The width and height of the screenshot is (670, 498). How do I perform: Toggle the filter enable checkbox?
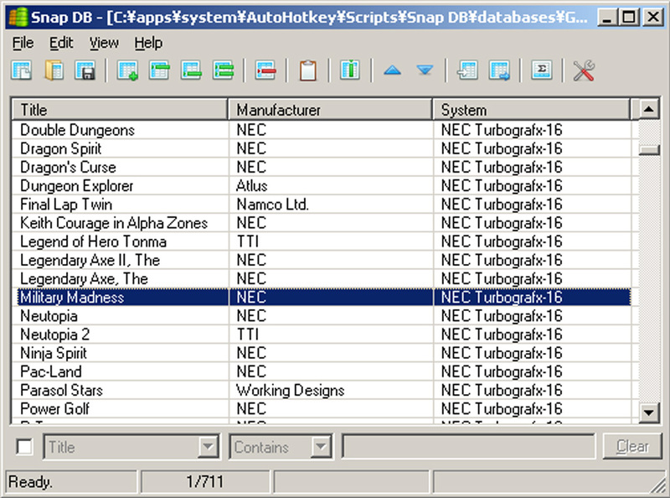coord(24,447)
